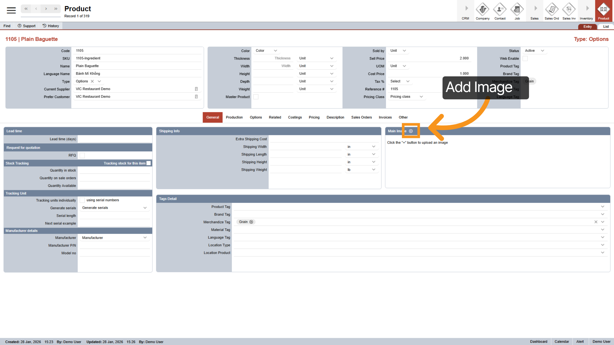The image size is (614, 345).
Task: Expand the Generate serials dropdown
Action: [114, 208]
